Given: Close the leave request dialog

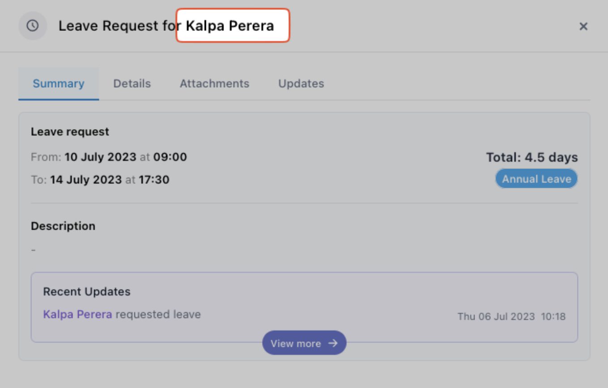Looking at the screenshot, I should [x=583, y=26].
